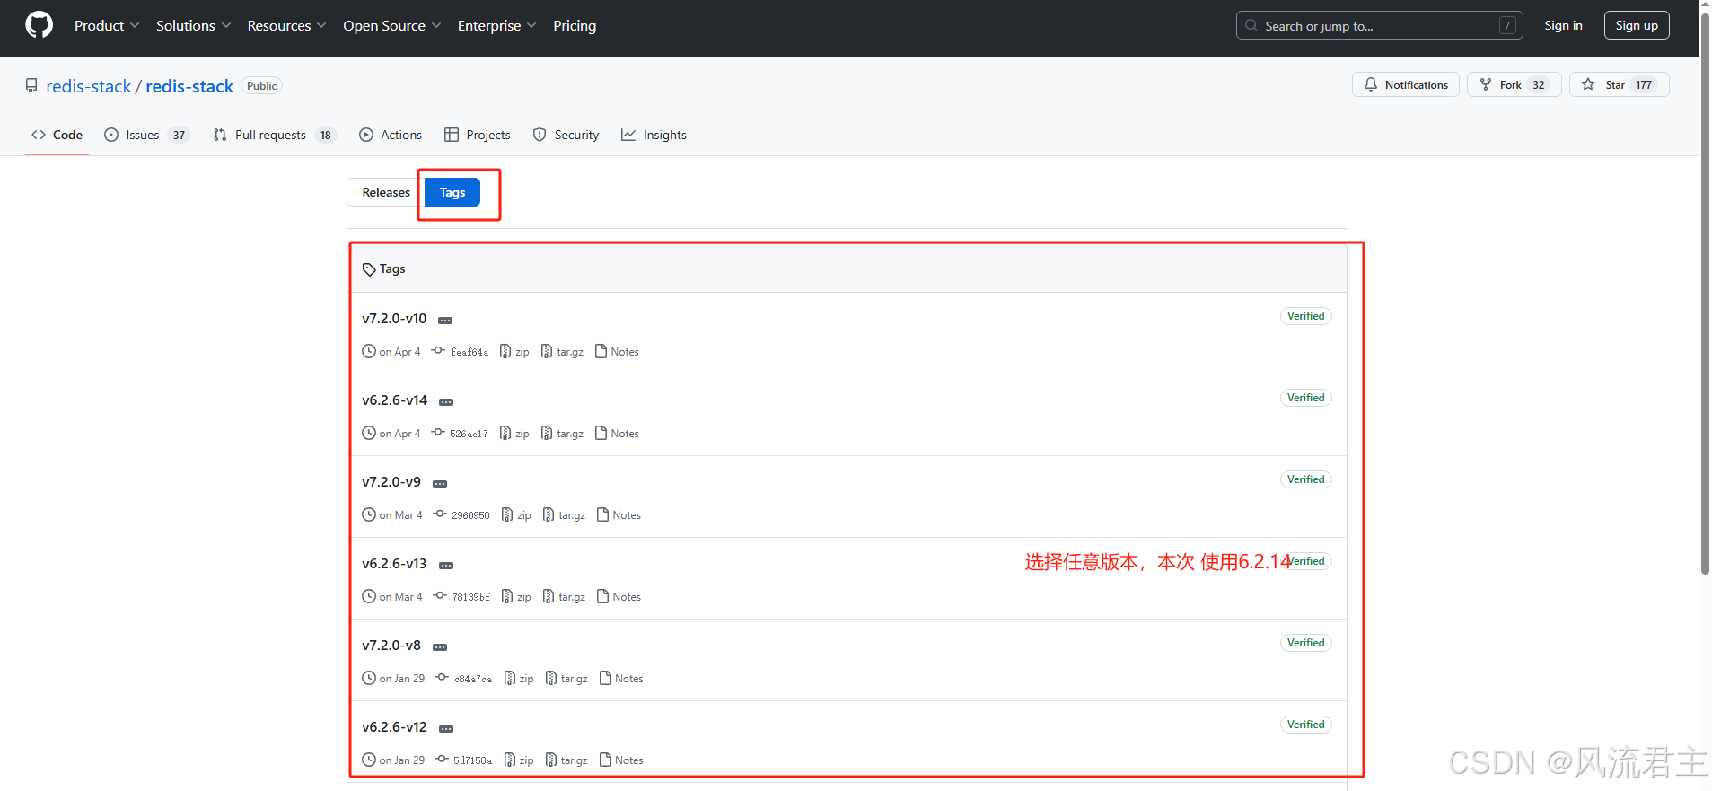Download zip for v6.2.6-v12
Screen dimensions: 1712x791
pos(519,760)
